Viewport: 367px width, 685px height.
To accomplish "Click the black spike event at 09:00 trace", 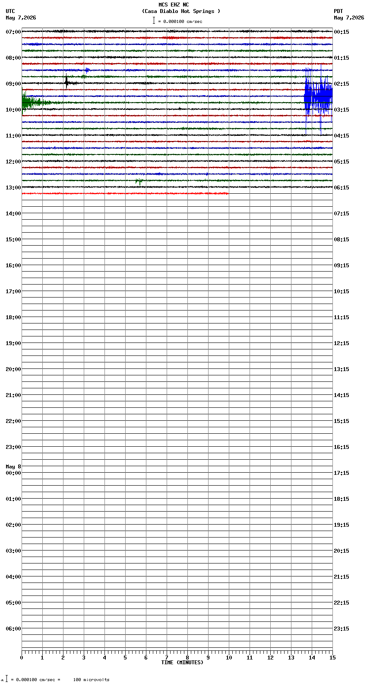I will point(66,82).
